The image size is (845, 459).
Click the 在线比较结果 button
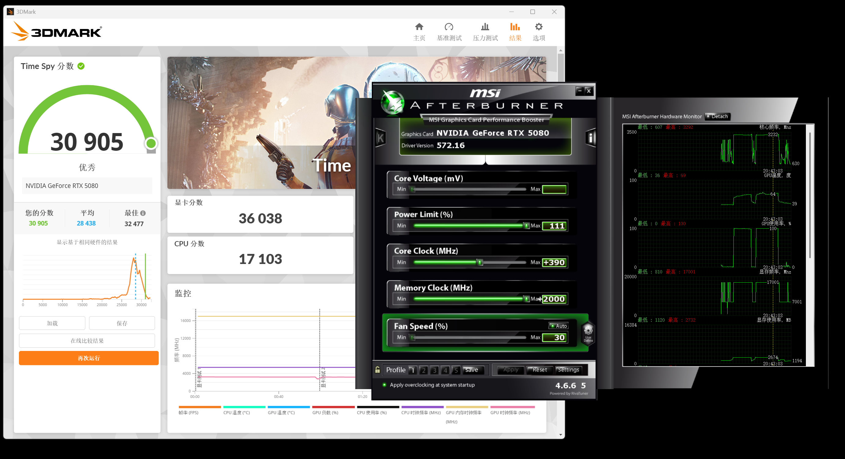point(87,340)
